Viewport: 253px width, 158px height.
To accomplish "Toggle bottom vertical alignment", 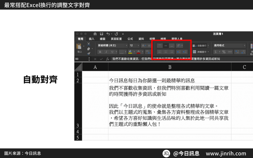I will tap(172, 46).
